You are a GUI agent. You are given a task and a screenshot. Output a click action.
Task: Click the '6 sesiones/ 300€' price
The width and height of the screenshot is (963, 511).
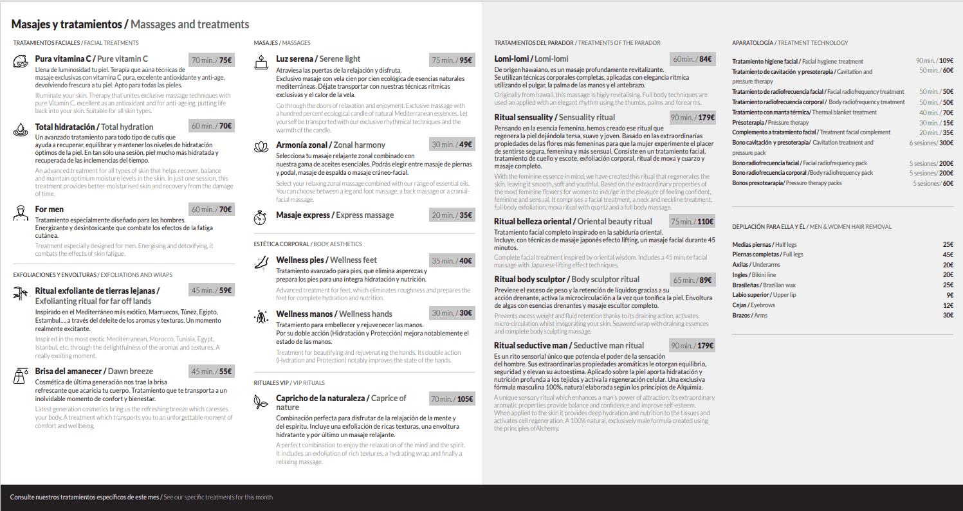pos(931,143)
